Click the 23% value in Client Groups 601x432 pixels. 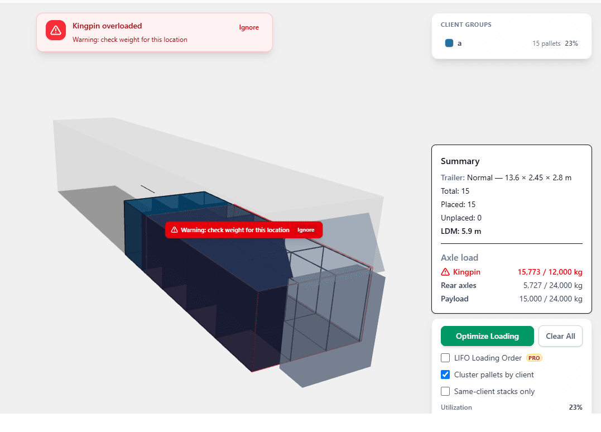tap(571, 44)
